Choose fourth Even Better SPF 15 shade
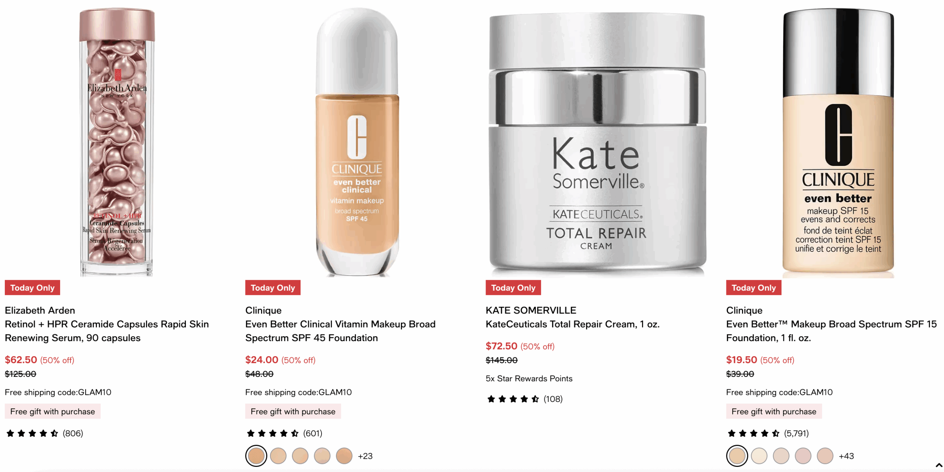The height and width of the screenshot is (472, 944). point(802,456)
